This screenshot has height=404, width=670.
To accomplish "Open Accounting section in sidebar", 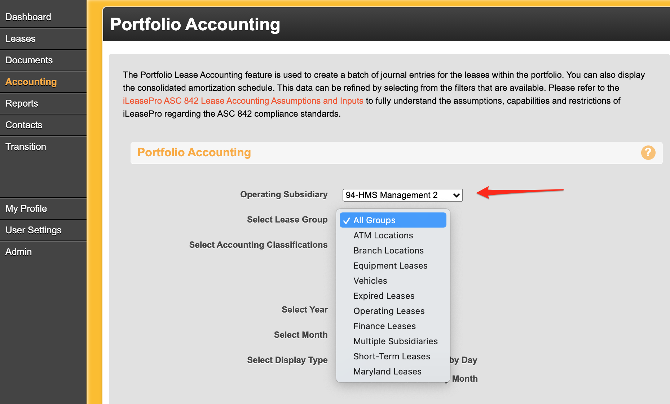I will (x=43, y=82).
